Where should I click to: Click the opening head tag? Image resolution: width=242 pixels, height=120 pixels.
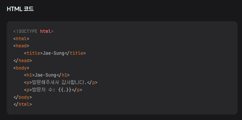[x=21, y=46]
